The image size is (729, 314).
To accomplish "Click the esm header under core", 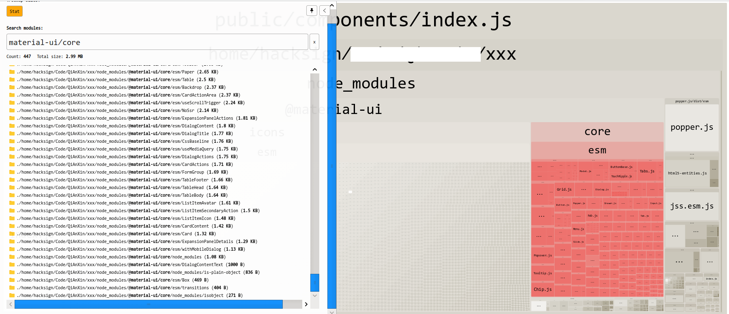I will [597, 151].
